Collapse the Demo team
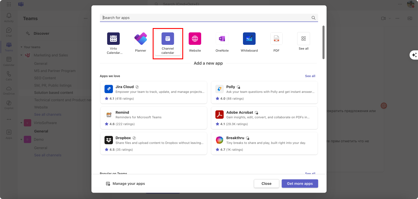This screenshot has height=199, width=418. coord(21,139)
